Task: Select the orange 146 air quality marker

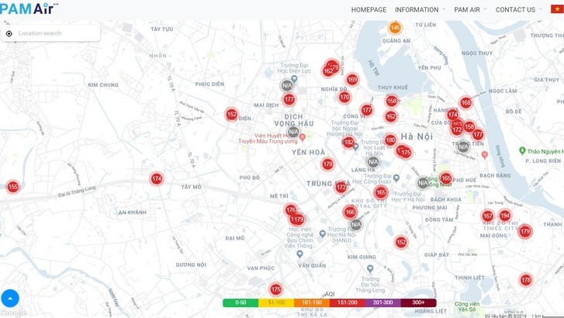Action: tap(395, 28)
